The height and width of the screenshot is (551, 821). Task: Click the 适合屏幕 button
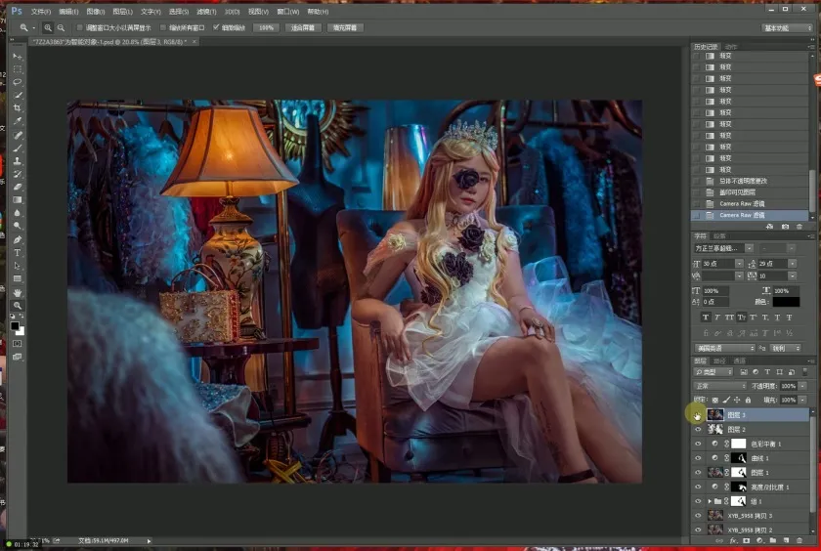[303, 28]
